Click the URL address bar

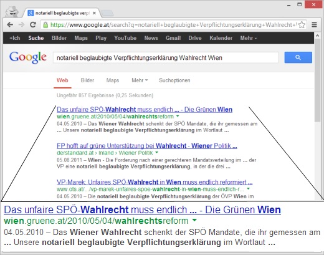pyautogui.click(x=173, y=25)
